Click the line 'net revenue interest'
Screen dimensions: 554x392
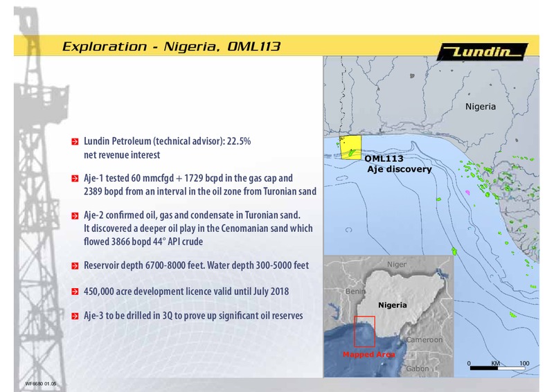(x=122, y=155)
